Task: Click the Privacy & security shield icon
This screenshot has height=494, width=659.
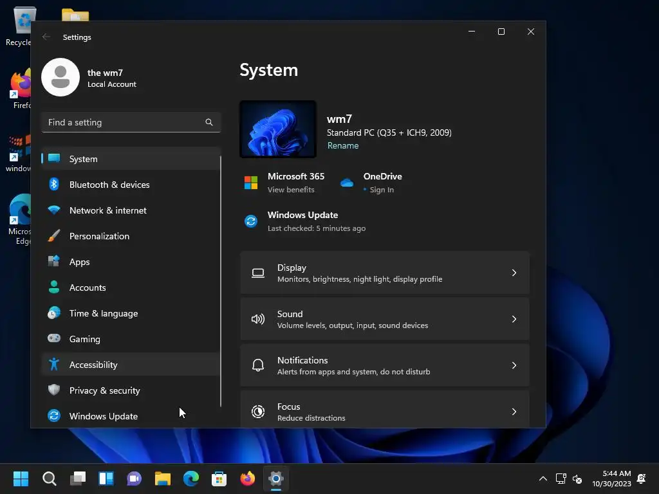Action: point(54,390)
